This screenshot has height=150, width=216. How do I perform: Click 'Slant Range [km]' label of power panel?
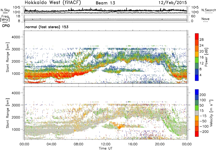click(x=8, y=57)
